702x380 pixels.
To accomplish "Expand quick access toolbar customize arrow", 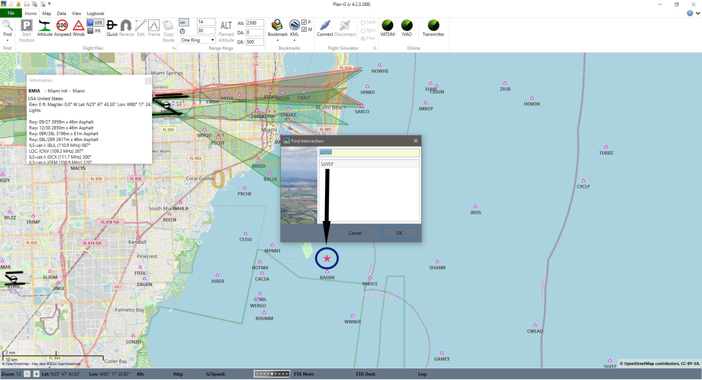I will coord(49,4).
